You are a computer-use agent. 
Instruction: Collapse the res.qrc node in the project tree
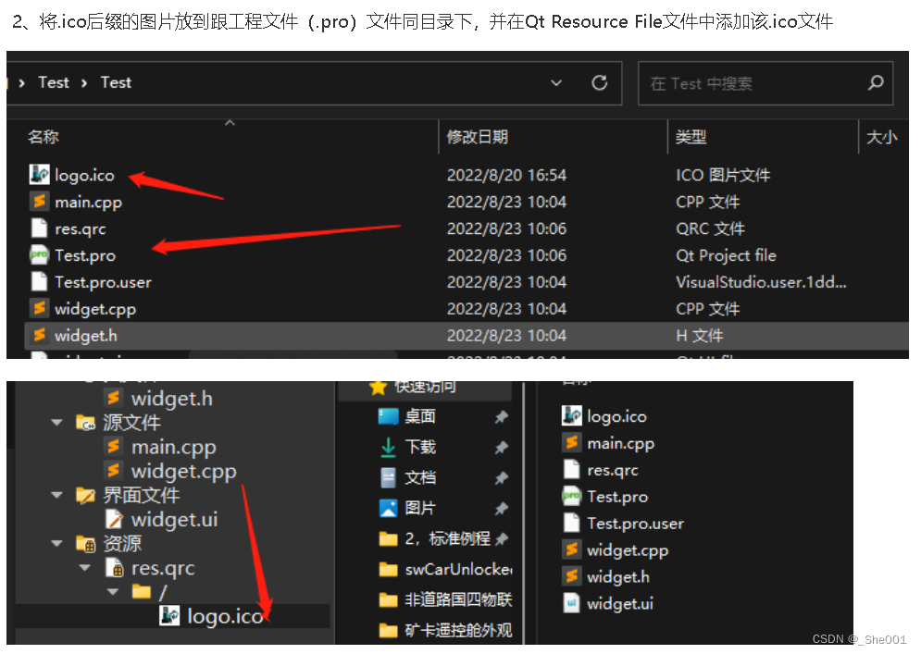click(x=85, y=568)
